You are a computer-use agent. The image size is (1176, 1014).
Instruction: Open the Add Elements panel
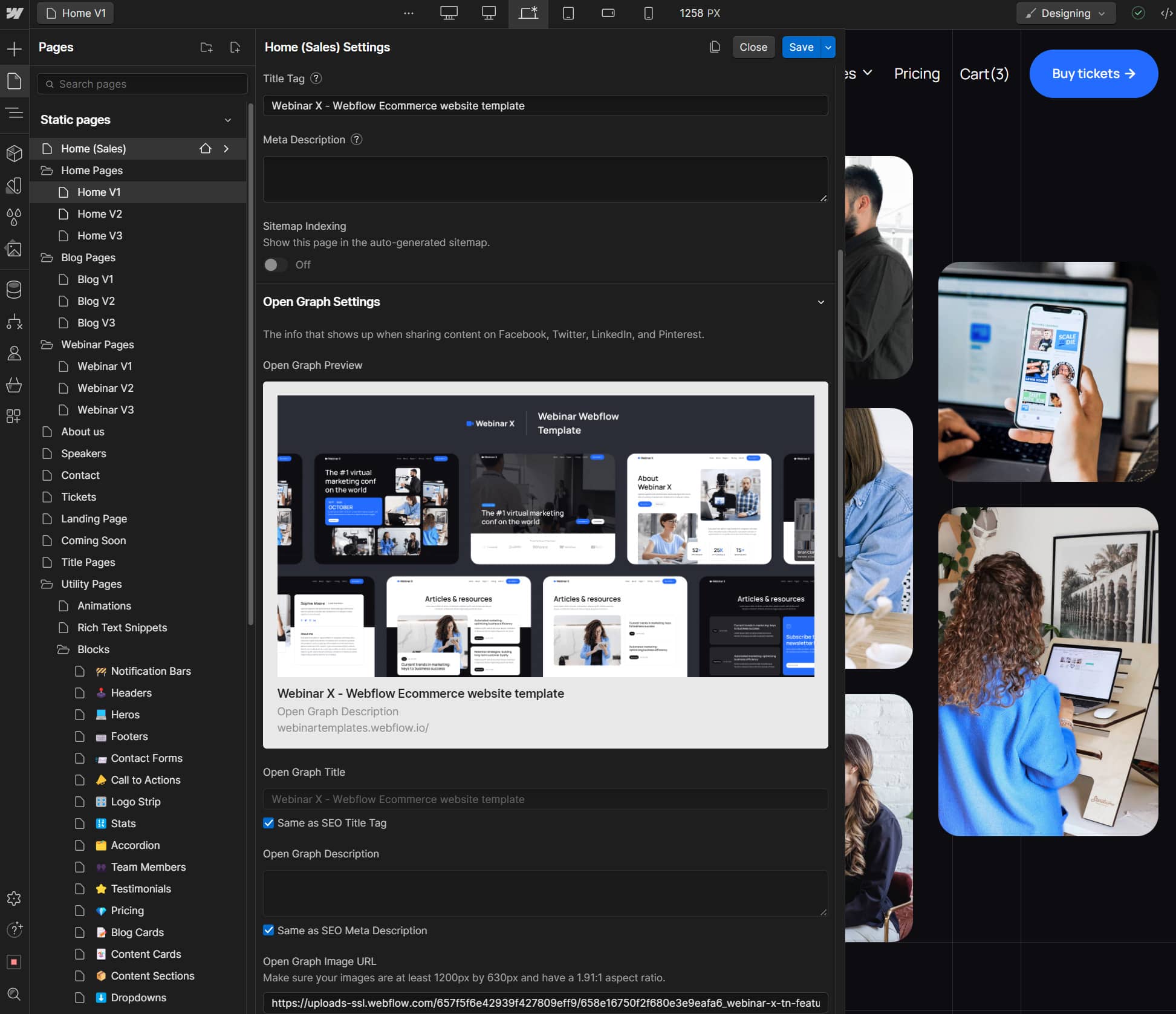[x=14, y=49]
